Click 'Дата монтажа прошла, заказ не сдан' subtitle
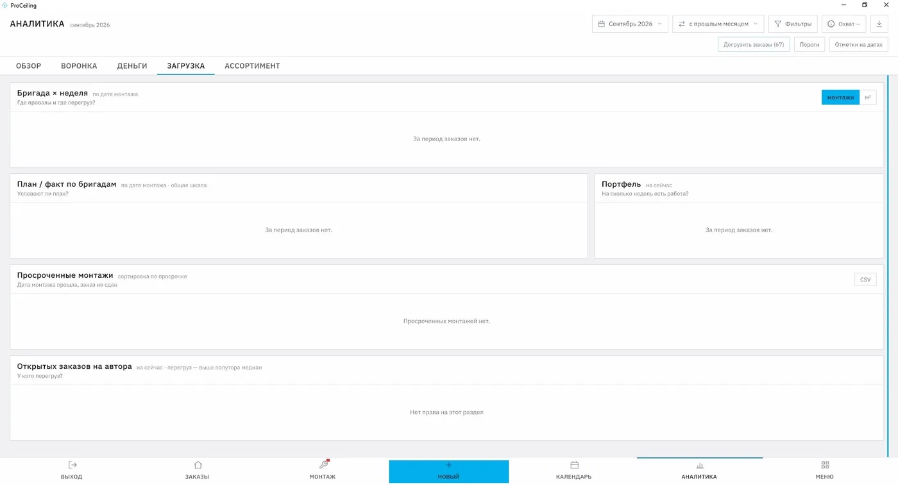Viewport: 898px width, 485px height. (x=67, y=285)
